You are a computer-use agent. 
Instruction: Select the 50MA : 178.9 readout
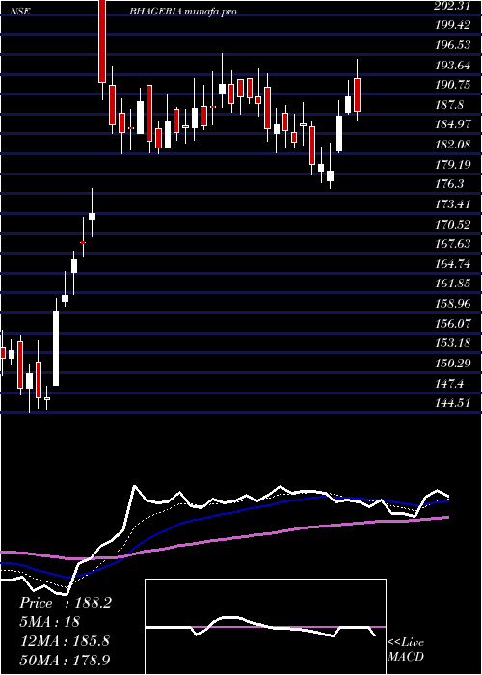(x=65, y=660)
